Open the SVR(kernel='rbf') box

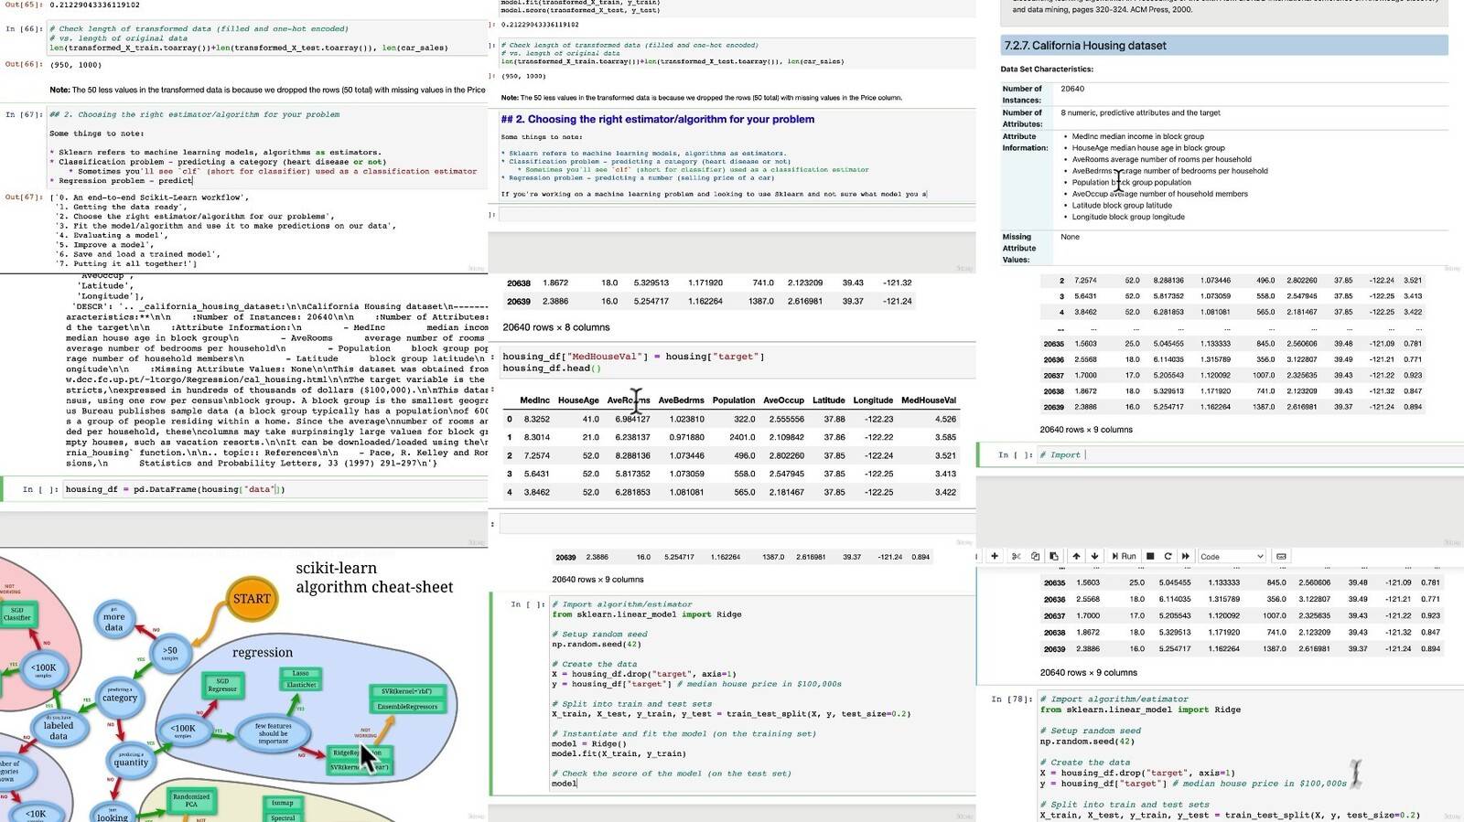(x=406, y=691)
